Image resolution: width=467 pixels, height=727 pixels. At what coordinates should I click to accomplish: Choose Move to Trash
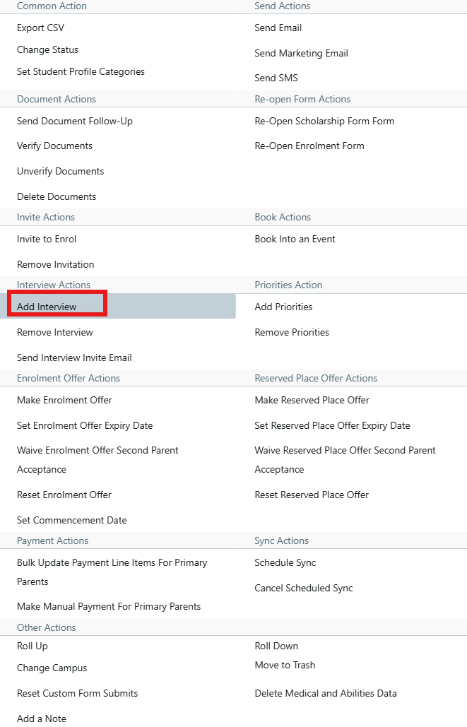285,666
